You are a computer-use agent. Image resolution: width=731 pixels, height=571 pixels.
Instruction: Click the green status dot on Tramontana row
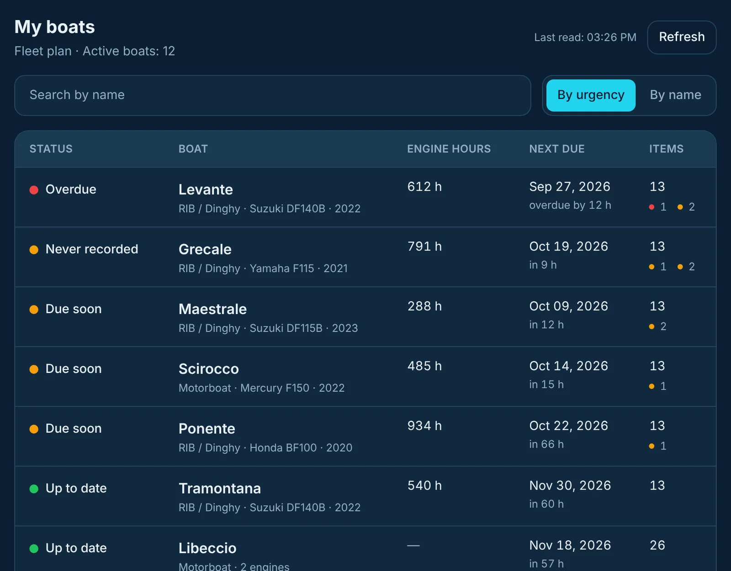[x=34, y=489]
